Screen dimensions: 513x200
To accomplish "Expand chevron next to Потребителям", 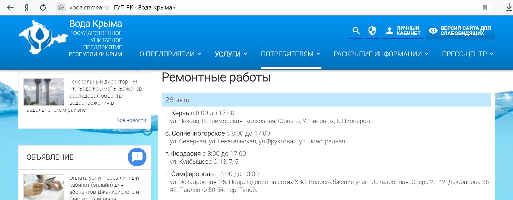I will [x=318, y=54].
